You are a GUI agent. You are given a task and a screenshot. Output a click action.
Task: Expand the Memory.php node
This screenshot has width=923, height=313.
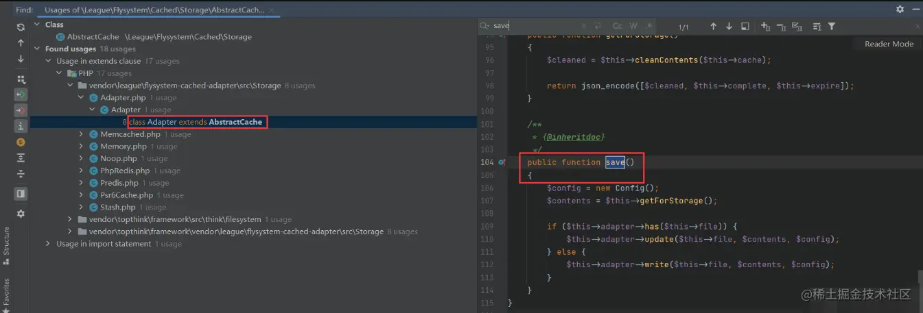point(82,147)
